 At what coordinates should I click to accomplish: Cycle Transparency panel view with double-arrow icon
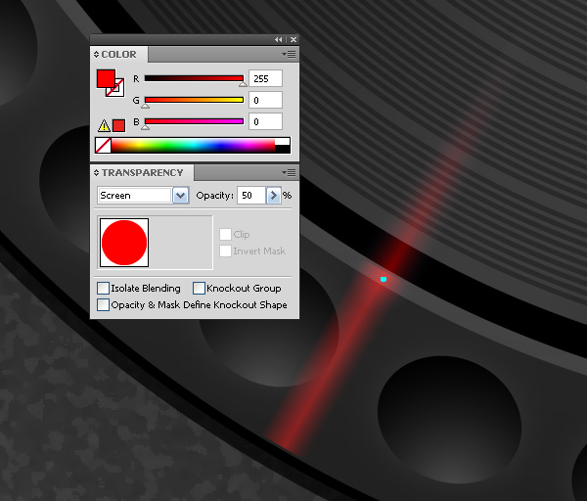[96, 172]
